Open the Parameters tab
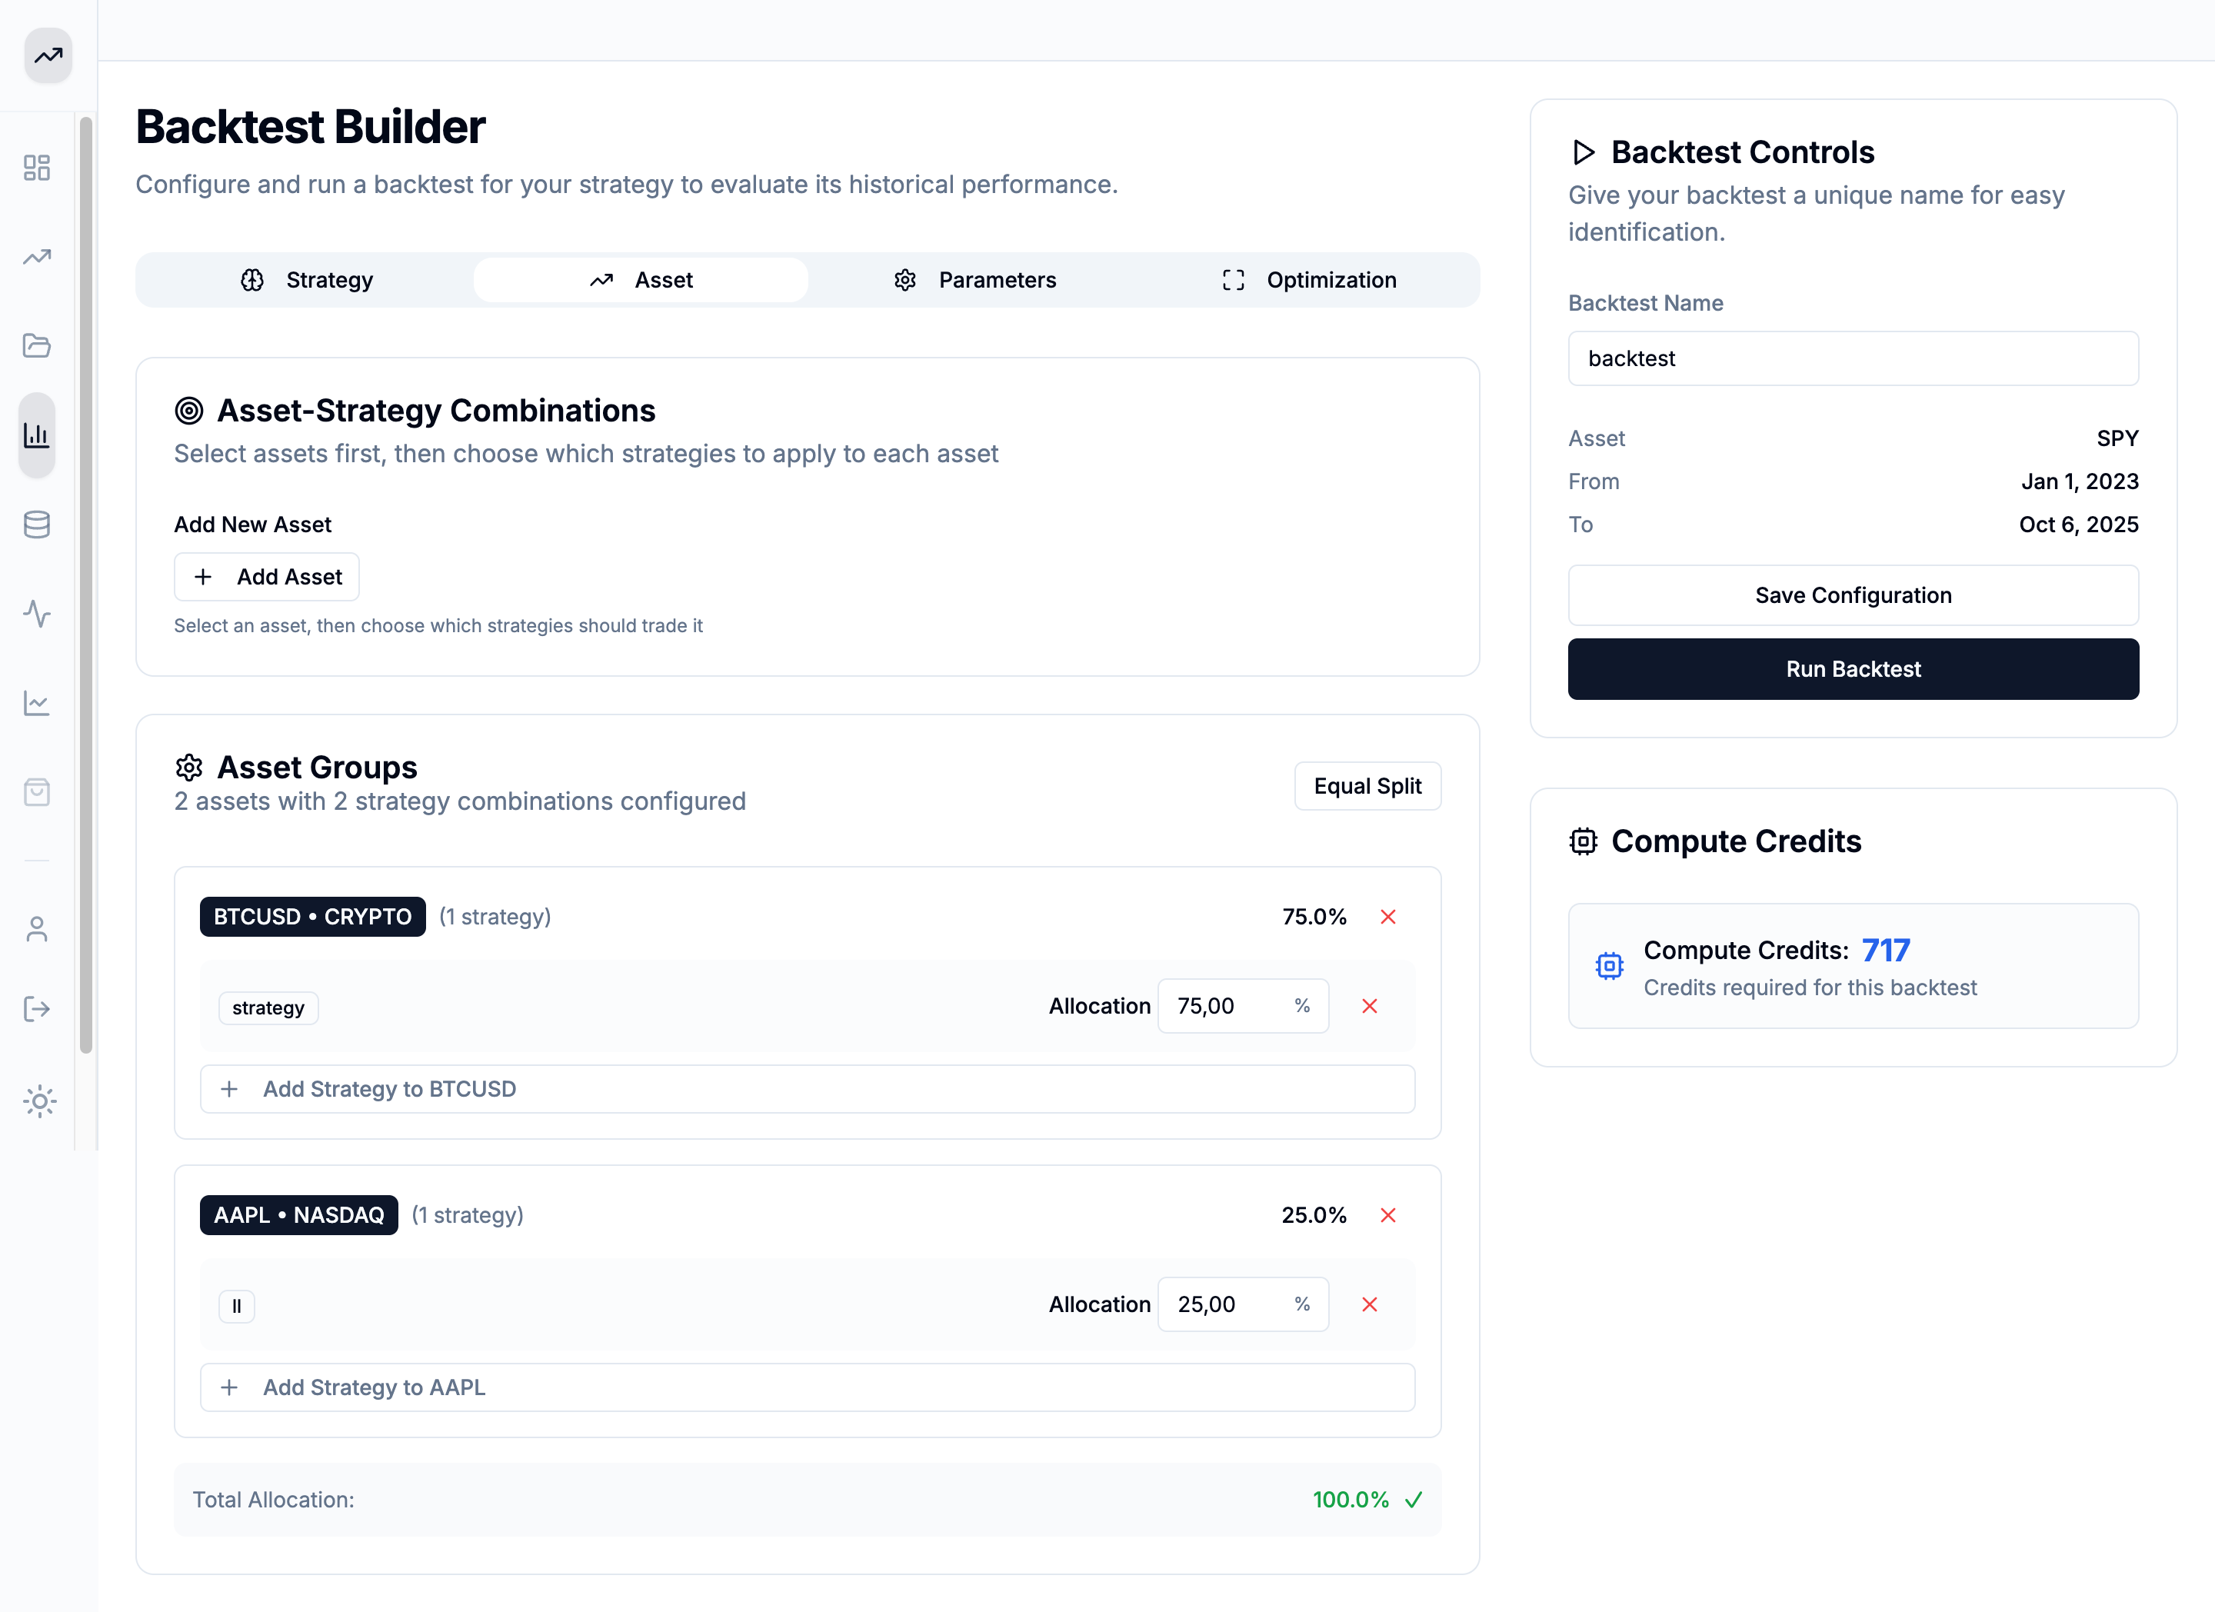The width and height of the screenshot is (2215, 1612). [x=974, y=280]
